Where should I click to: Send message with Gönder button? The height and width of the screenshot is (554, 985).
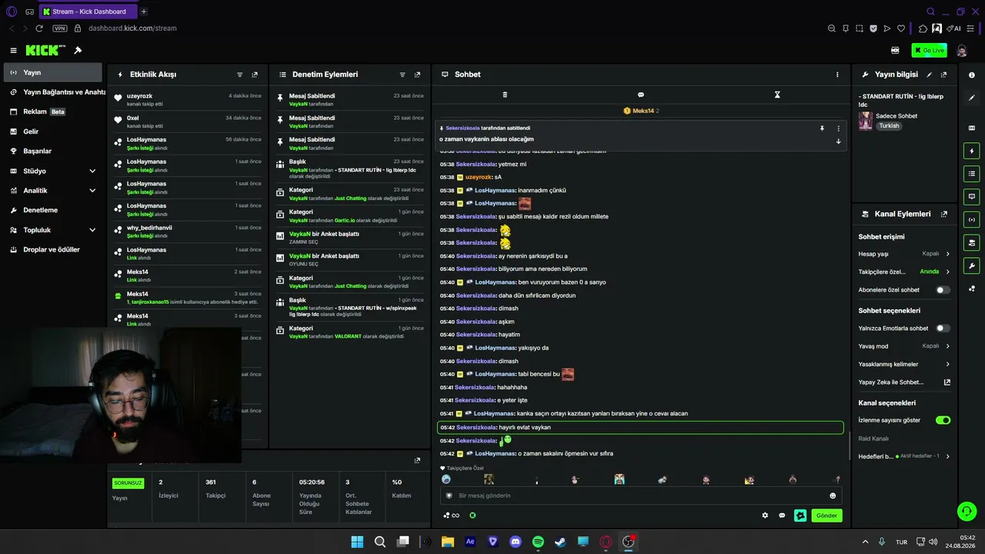point(826,516)
